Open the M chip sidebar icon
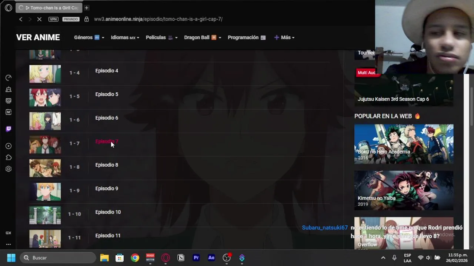This screenshot has height=266, width=474. pyautogui.click(x=8, y=112)
